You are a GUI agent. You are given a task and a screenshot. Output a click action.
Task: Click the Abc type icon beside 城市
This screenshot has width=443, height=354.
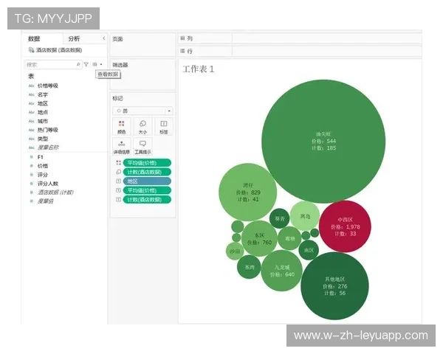point(31,122)
